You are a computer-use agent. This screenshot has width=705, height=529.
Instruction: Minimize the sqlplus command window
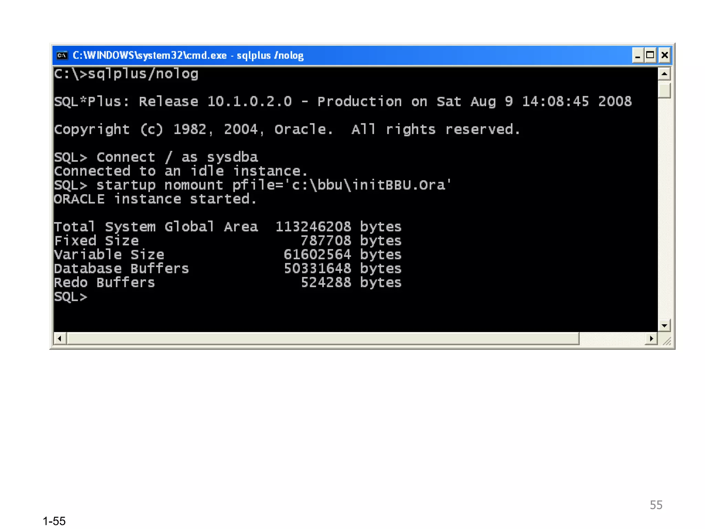(638, 55)
